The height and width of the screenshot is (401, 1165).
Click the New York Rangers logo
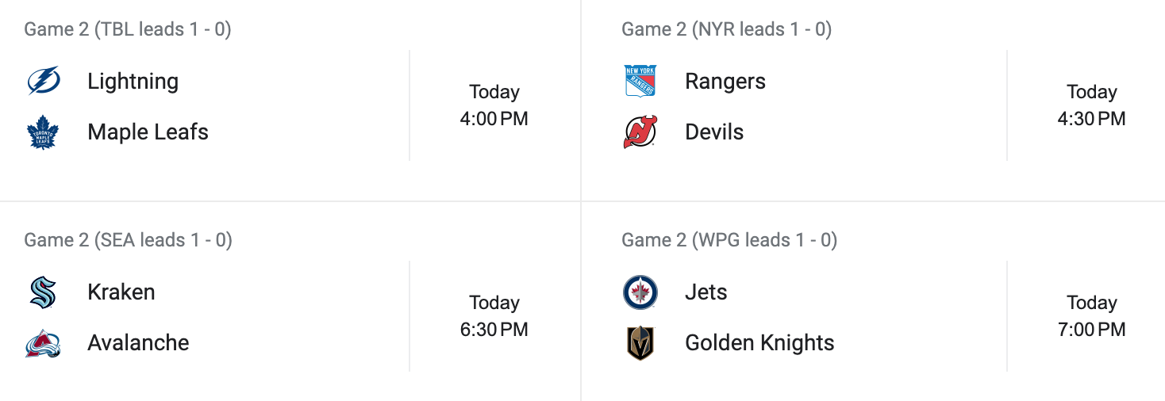click(640, 81)
